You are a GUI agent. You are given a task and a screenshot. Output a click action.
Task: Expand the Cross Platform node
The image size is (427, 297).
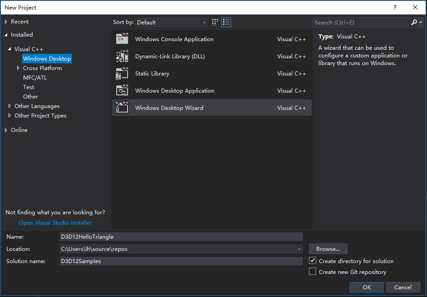18,68
